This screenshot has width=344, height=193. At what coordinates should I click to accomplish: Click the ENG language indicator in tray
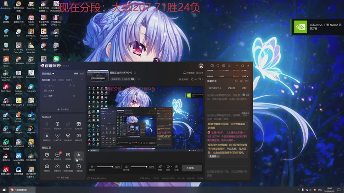[x=320, y=190]
